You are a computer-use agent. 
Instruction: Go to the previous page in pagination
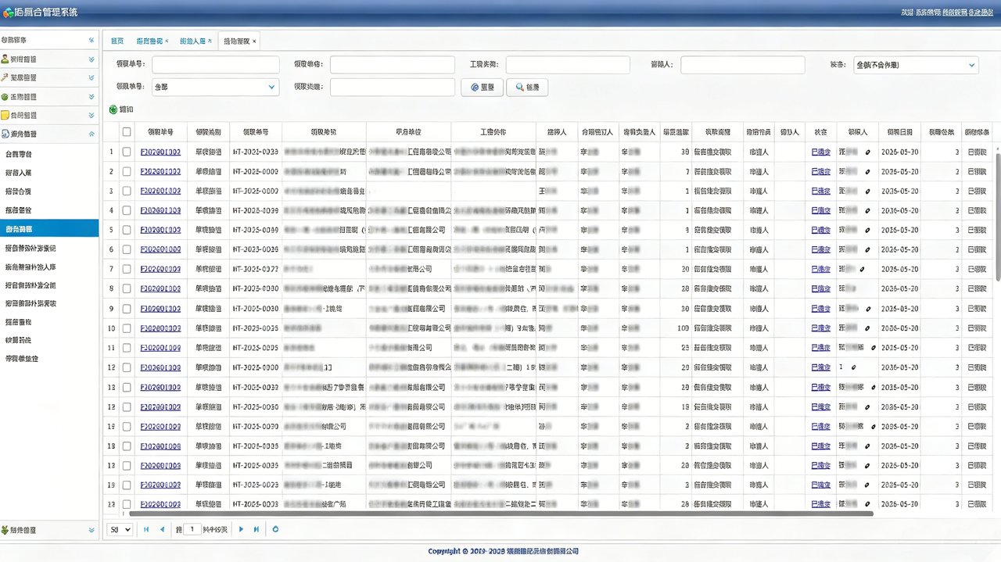point(162,529)
